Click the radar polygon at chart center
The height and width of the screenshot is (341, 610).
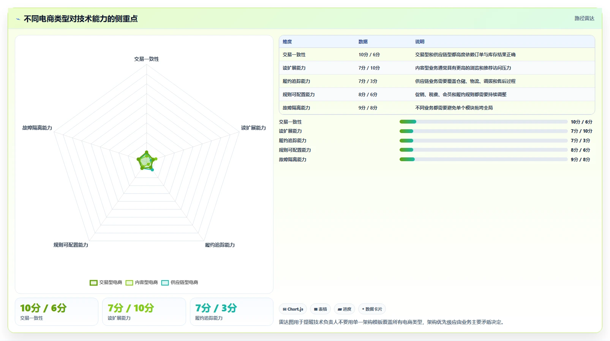tap(146, 161)
